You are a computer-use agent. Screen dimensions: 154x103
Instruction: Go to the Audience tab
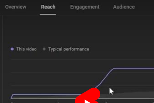124,7
